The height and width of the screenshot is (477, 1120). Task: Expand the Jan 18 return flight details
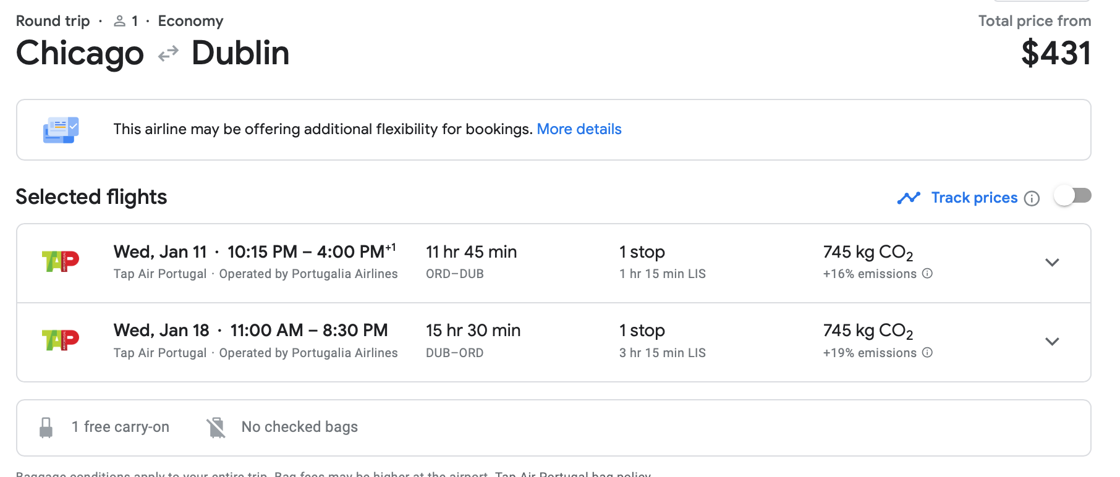[1052, 342]
